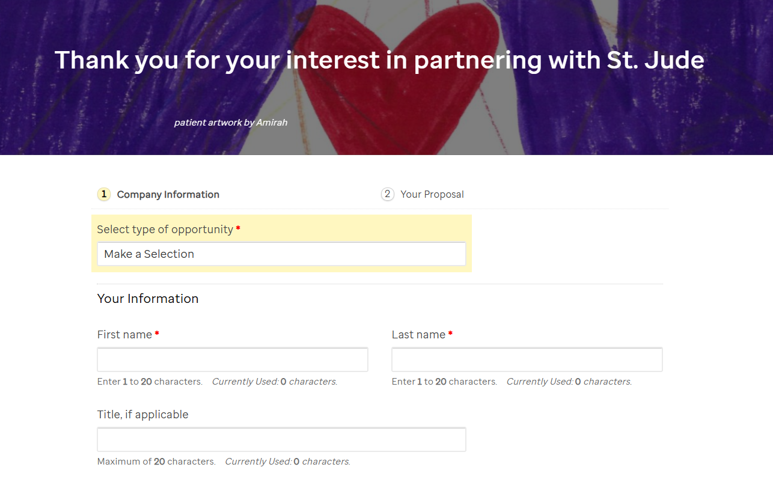Click the Your Information section heading
Viewport: 773px width, 479px height.
coord(148,298)
